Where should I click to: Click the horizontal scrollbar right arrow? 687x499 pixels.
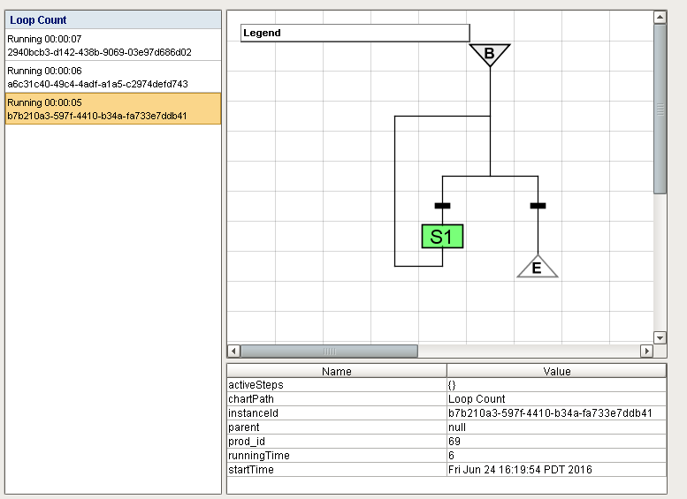(x=646, y=352)
